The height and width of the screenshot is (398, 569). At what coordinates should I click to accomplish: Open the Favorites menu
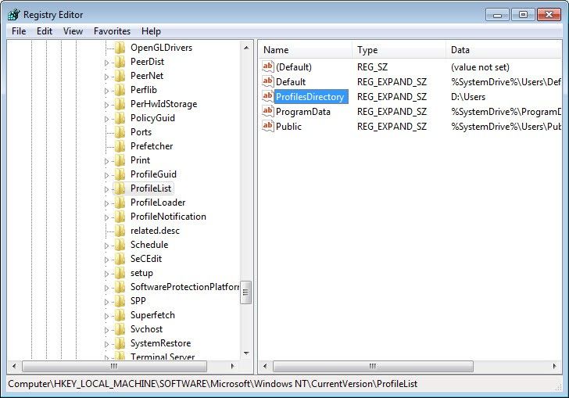tap(112, 31)
